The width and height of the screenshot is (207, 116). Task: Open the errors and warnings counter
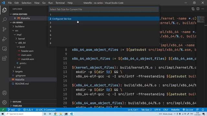(28, 110)
